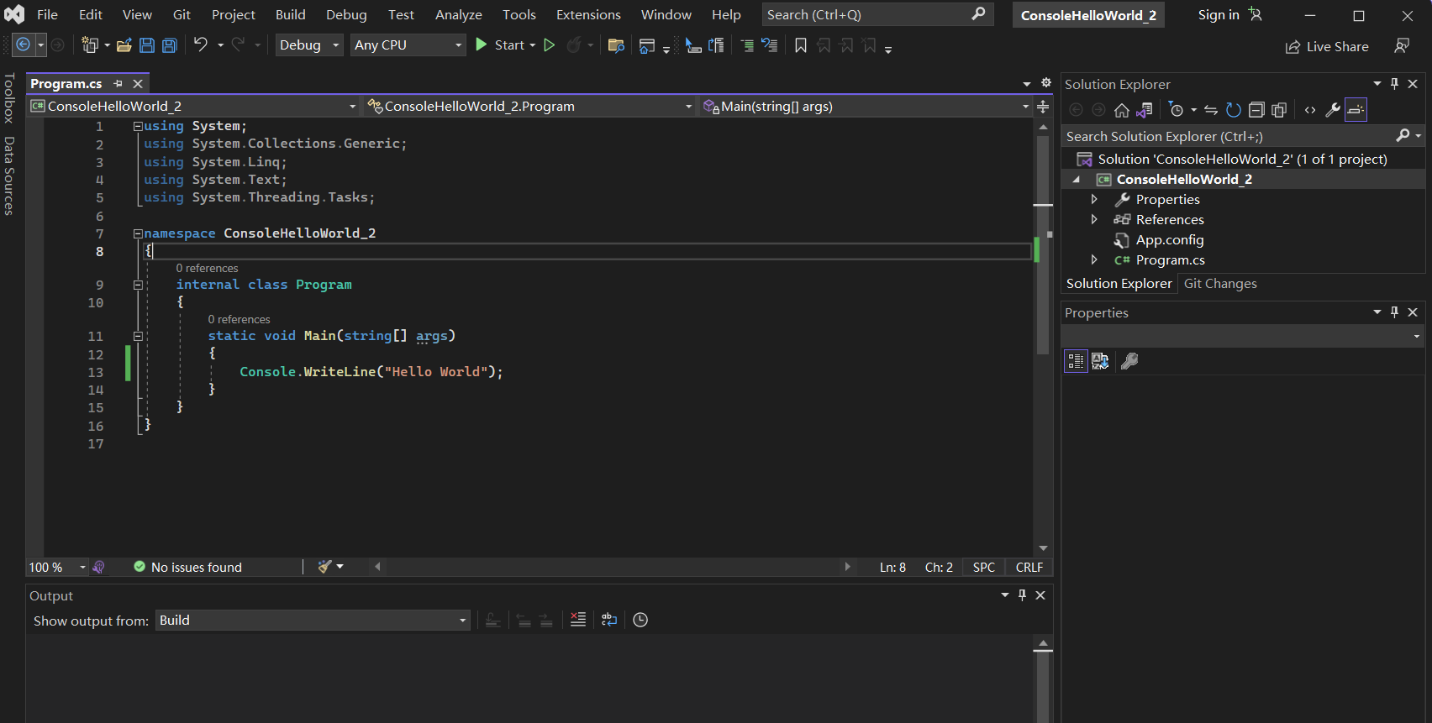Open the Data Sources side tab
This screenshot has width=1432, height=723.
(9, 176)
